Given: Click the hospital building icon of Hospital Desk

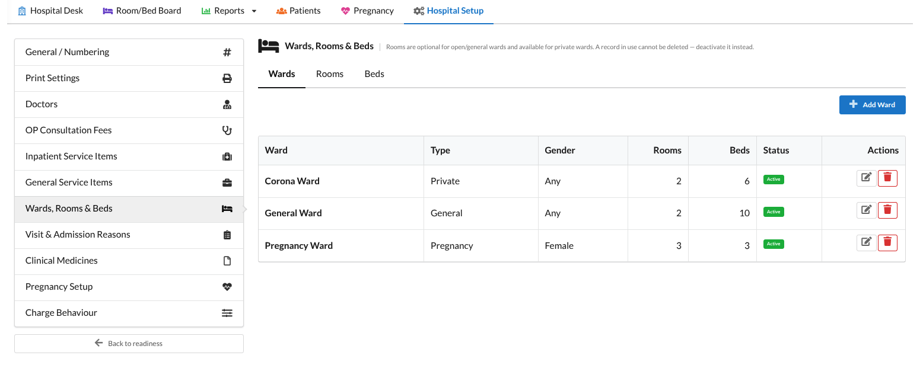Looking at the screenshot, I should pos(22,11).
